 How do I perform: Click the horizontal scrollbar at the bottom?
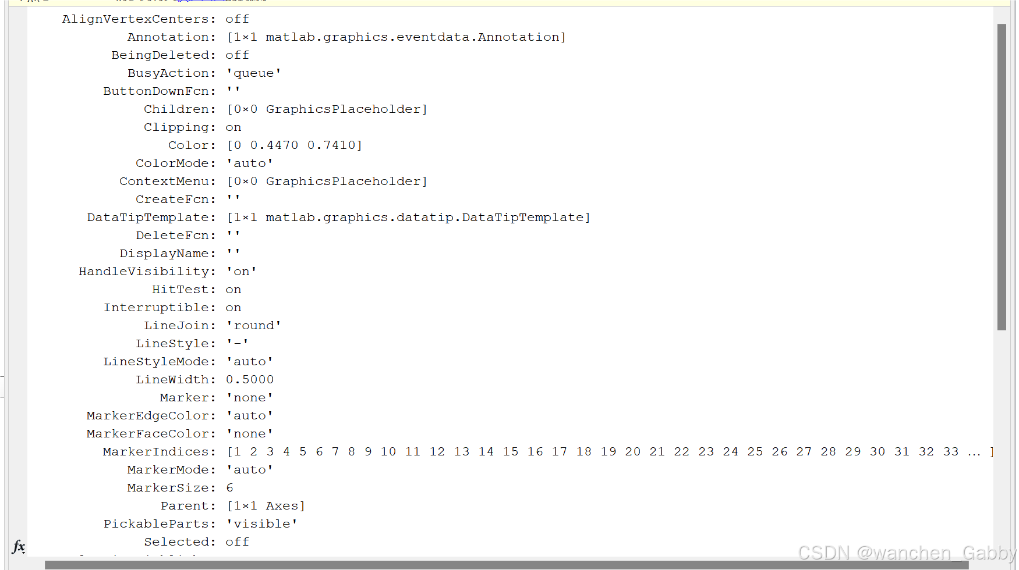coord(507,565)
